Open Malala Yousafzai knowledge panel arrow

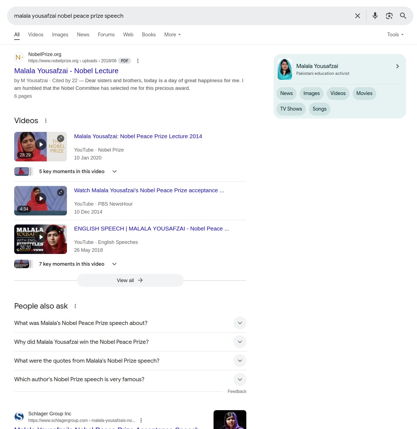[x=397, y=66]
